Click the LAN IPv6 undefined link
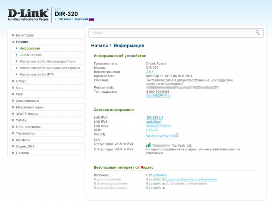This screenshot has height=204, width=272. [153, 122]
